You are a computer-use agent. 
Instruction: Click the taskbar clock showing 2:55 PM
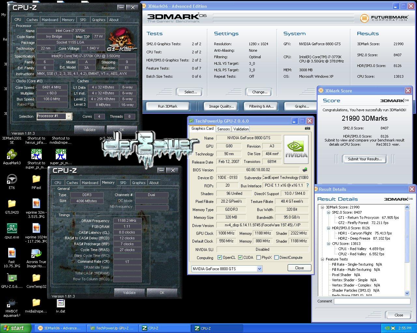tap(405, 328)
